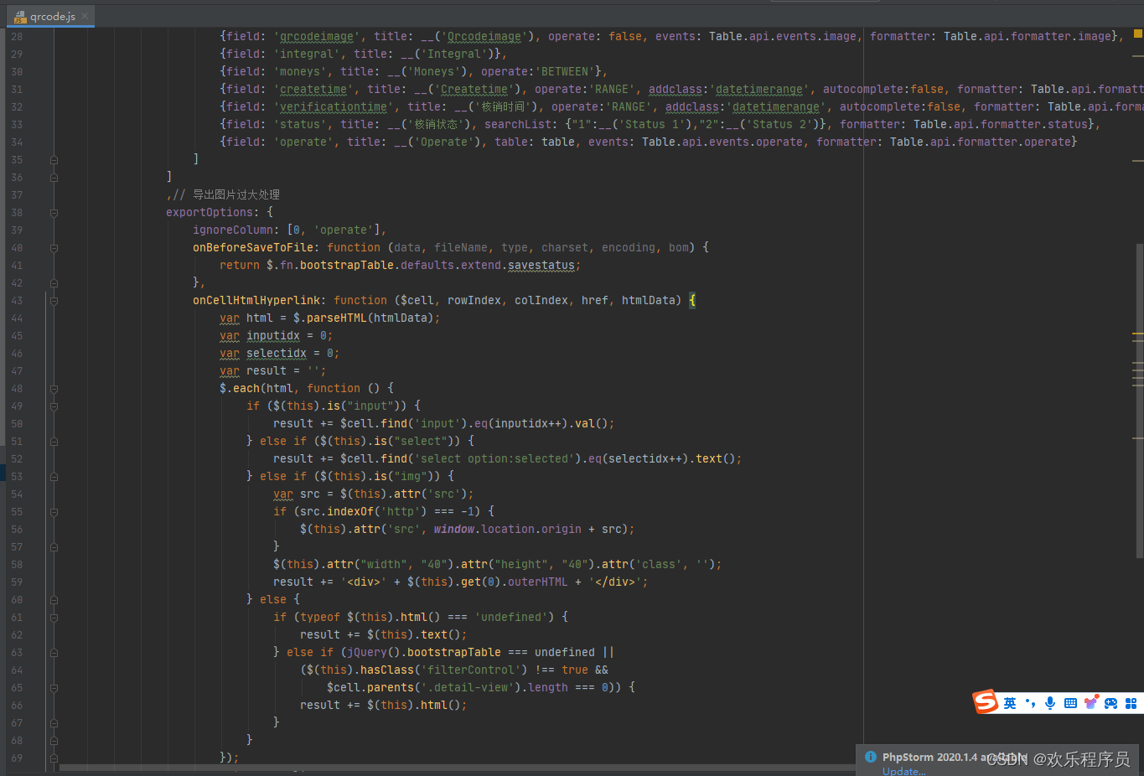Collapse the code fold at line 35
The width and height of the screenshot is (1144, 776).
54,159
